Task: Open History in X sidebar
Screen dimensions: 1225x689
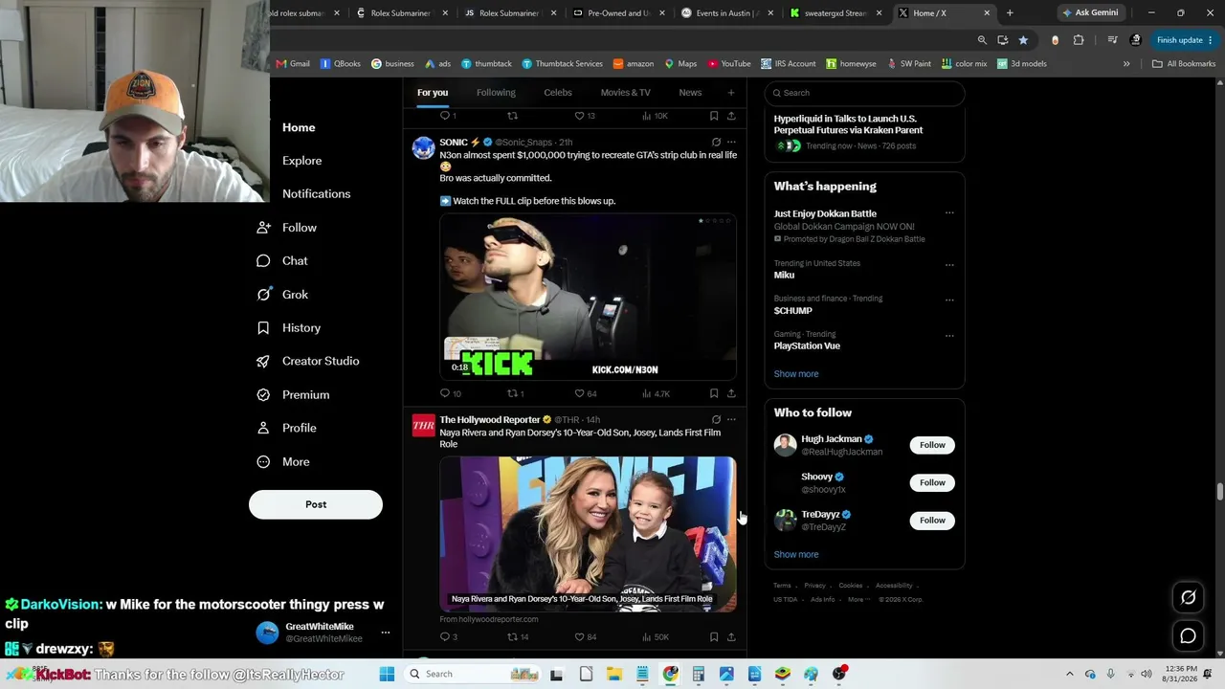Action: point(289,328)
